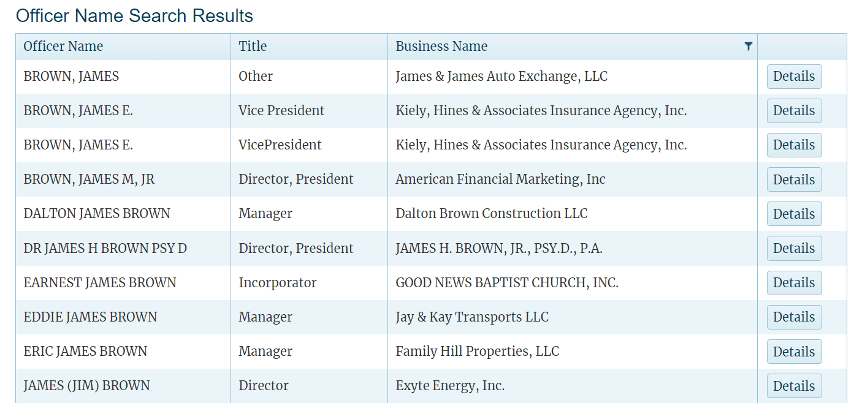Image resolution: width=862 pixels, height=403 pixels.
Task: Select the row for BROWN, JAMES M, JR
Action: (88, 179)
